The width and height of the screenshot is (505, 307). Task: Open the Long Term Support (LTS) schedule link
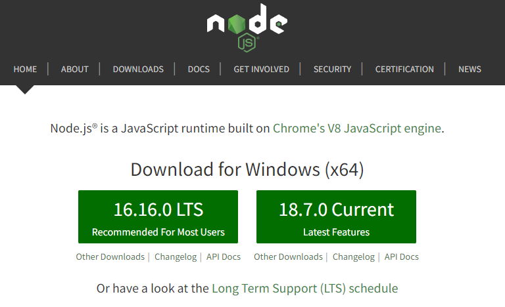tap(305, 289)
